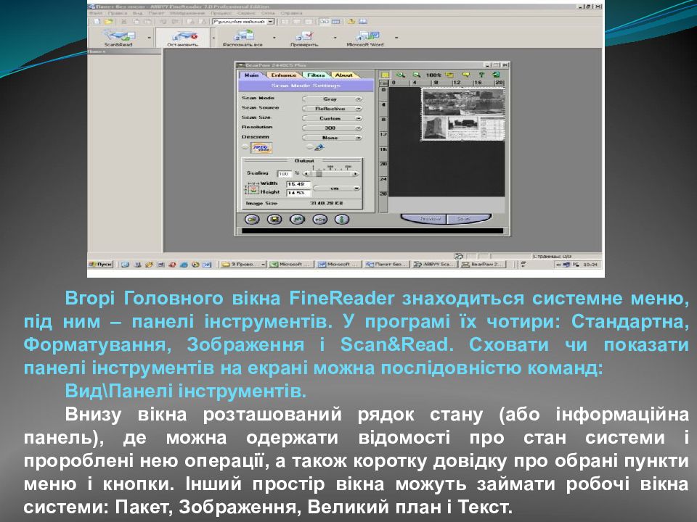Click the New document icon in FineReader's toolbar
Screen dimensions: 697x522
coord(97,21)
